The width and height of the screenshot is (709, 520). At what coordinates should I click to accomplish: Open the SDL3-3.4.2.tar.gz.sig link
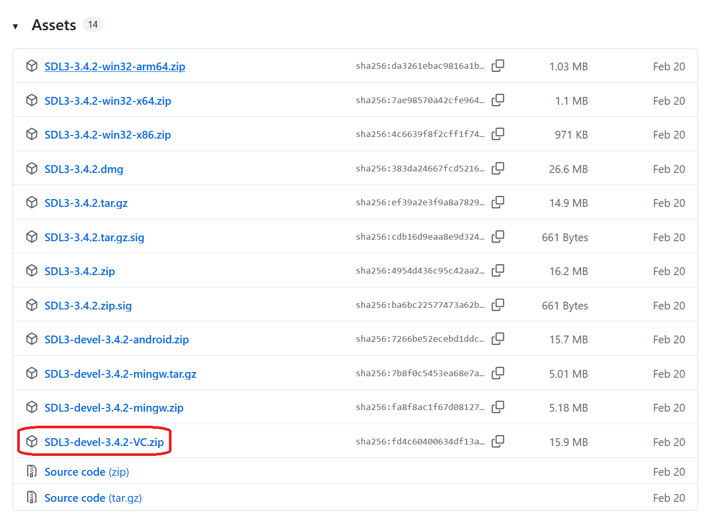(x=94, y=237)
